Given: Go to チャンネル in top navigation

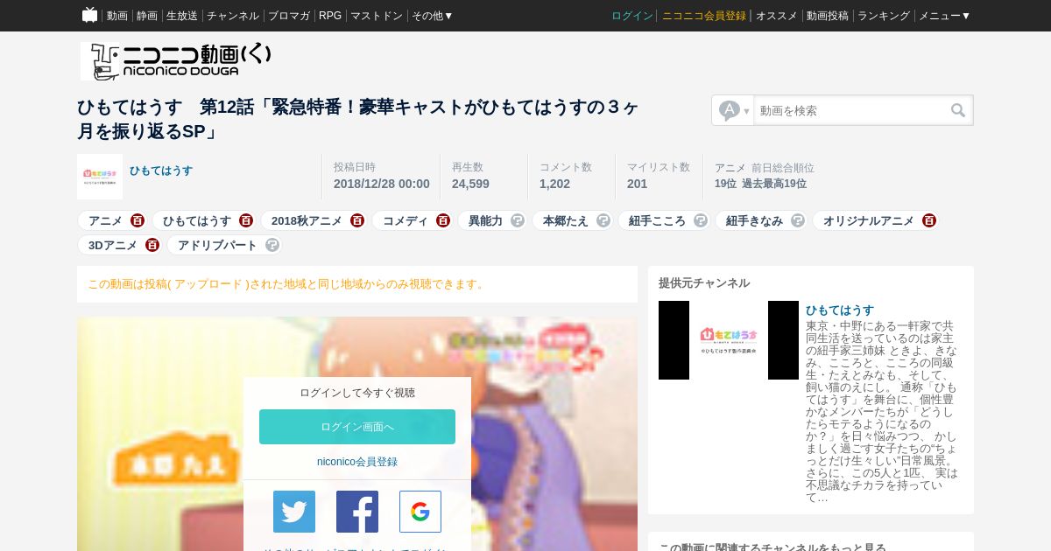Looking at the screenshot, I should click(233, 16).
